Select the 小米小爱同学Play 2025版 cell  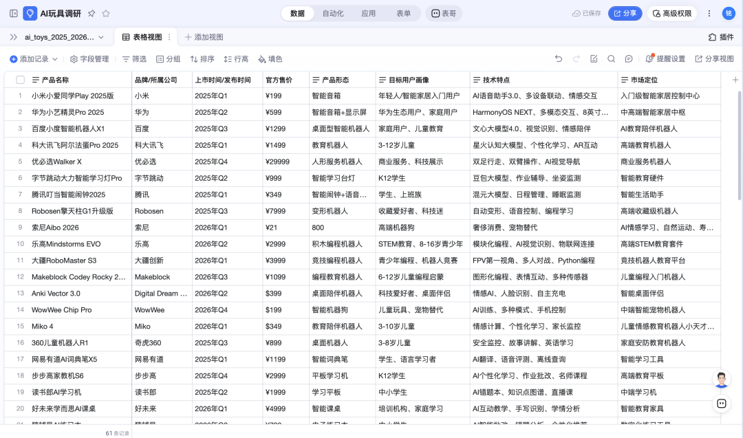(73, 96)
